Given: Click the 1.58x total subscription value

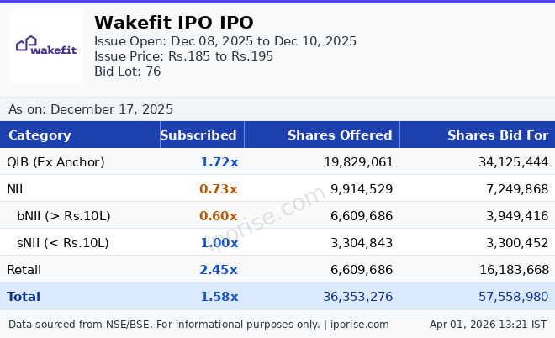Looking at the screenshot, I should [219, 297].
